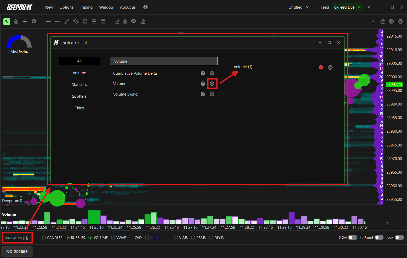This screenshot has height=258, width=407.
Task: Expand the Feed dropdown chevron
Action: [x=368, y=7]
